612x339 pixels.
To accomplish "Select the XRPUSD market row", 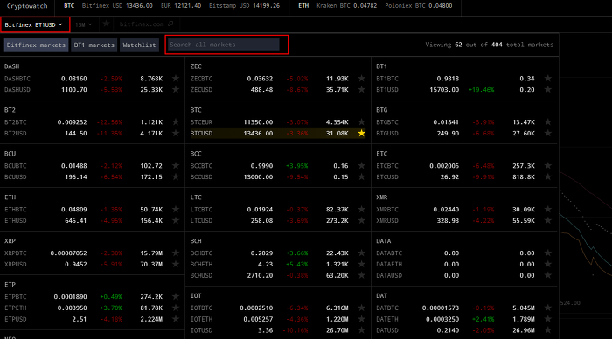I will click(92, 264).
